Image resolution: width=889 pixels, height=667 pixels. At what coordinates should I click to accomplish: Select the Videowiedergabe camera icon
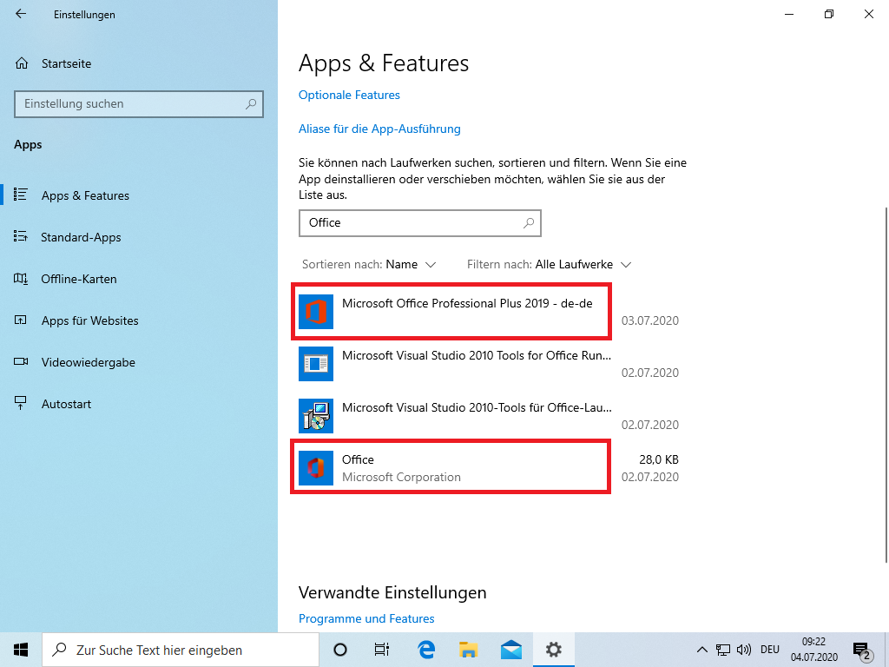click(x=21, y=362)
